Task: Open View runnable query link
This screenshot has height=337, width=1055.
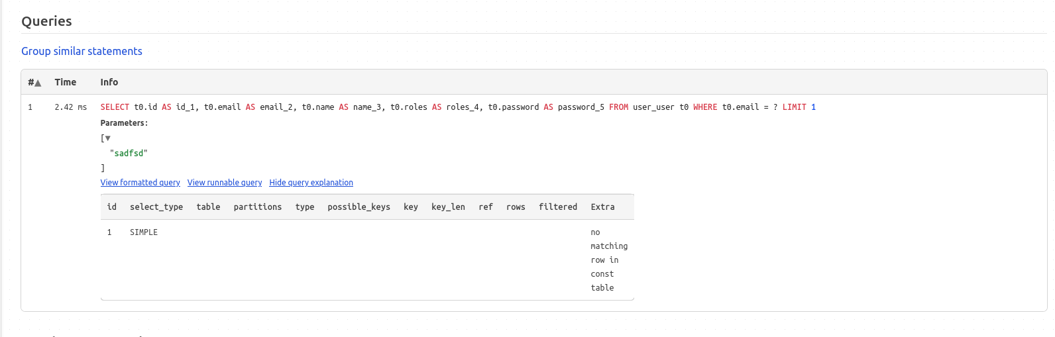Action: pos(225,183)
